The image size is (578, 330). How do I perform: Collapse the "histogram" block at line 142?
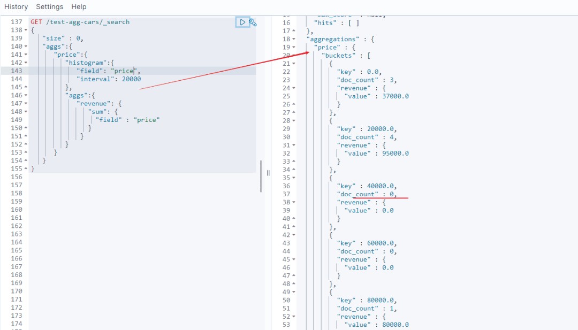pos(26,63)
